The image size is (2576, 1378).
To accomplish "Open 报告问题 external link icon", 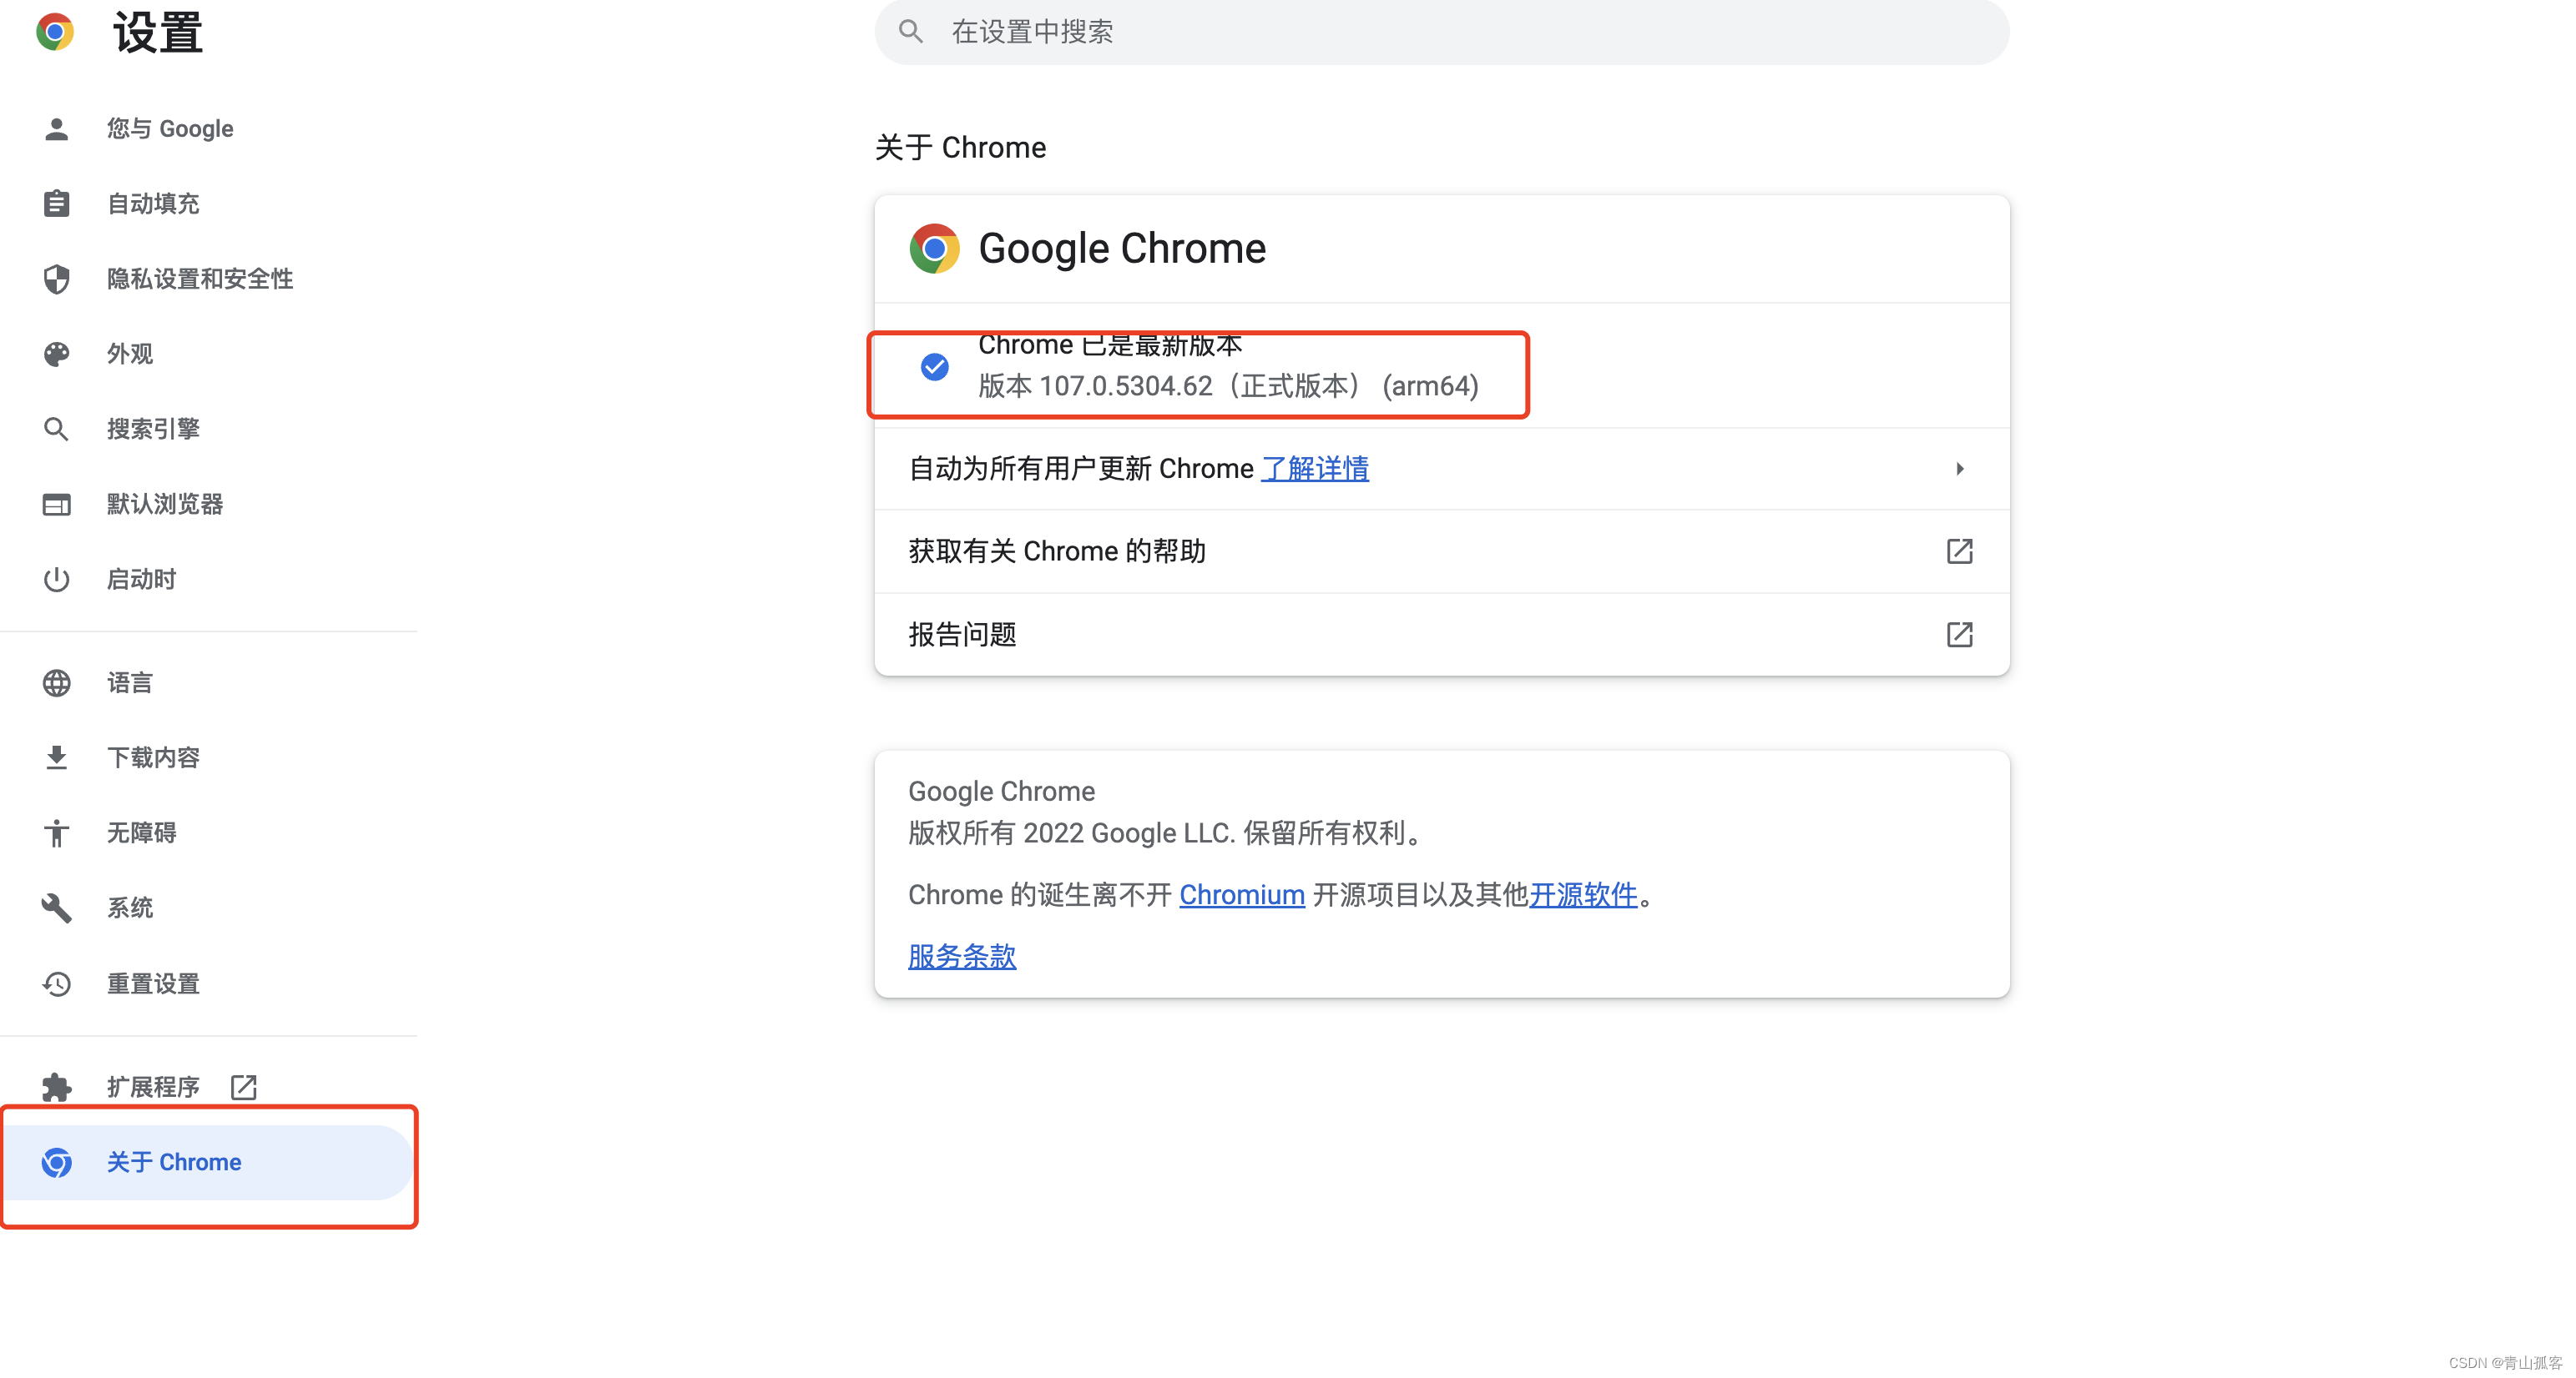I will point(1959,635).
